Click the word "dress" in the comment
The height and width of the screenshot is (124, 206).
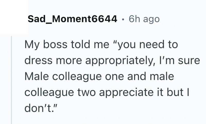pyautogui.click(x=36, y=61)
